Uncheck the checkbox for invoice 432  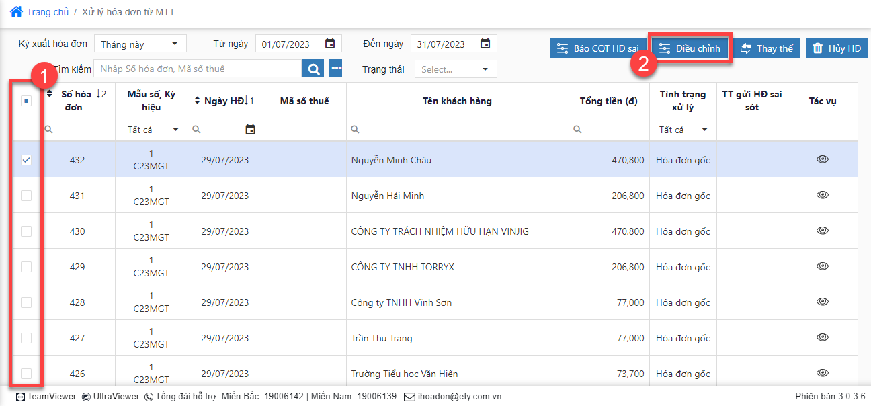(26, 160)
